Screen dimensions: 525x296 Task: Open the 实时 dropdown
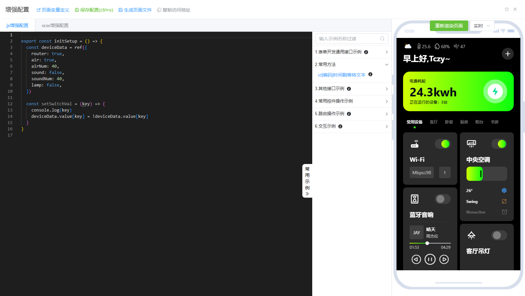(482, 26)
